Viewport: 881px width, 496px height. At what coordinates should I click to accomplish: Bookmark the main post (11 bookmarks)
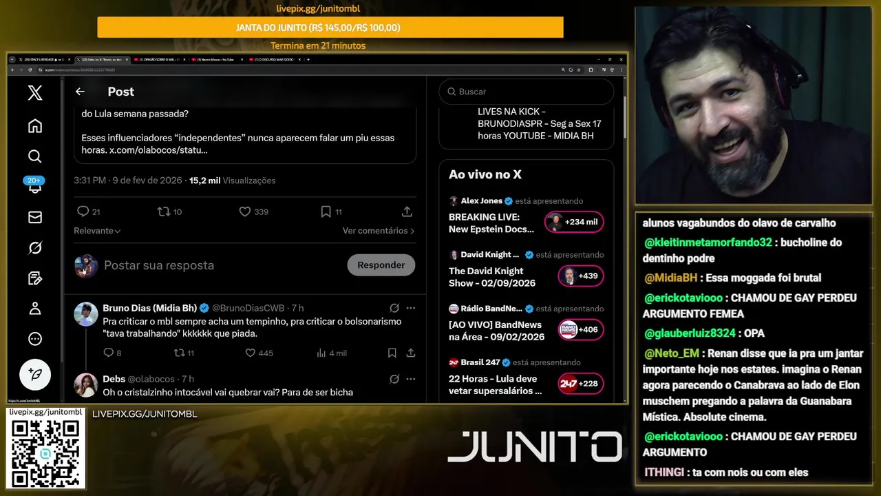pyautogui.click(x=331, y=211)
